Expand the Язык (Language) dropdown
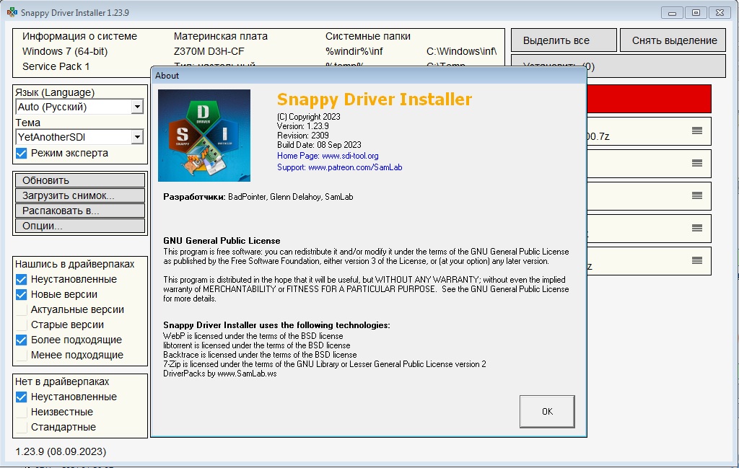Screen dimensions: 739x468 coord(137,107)
